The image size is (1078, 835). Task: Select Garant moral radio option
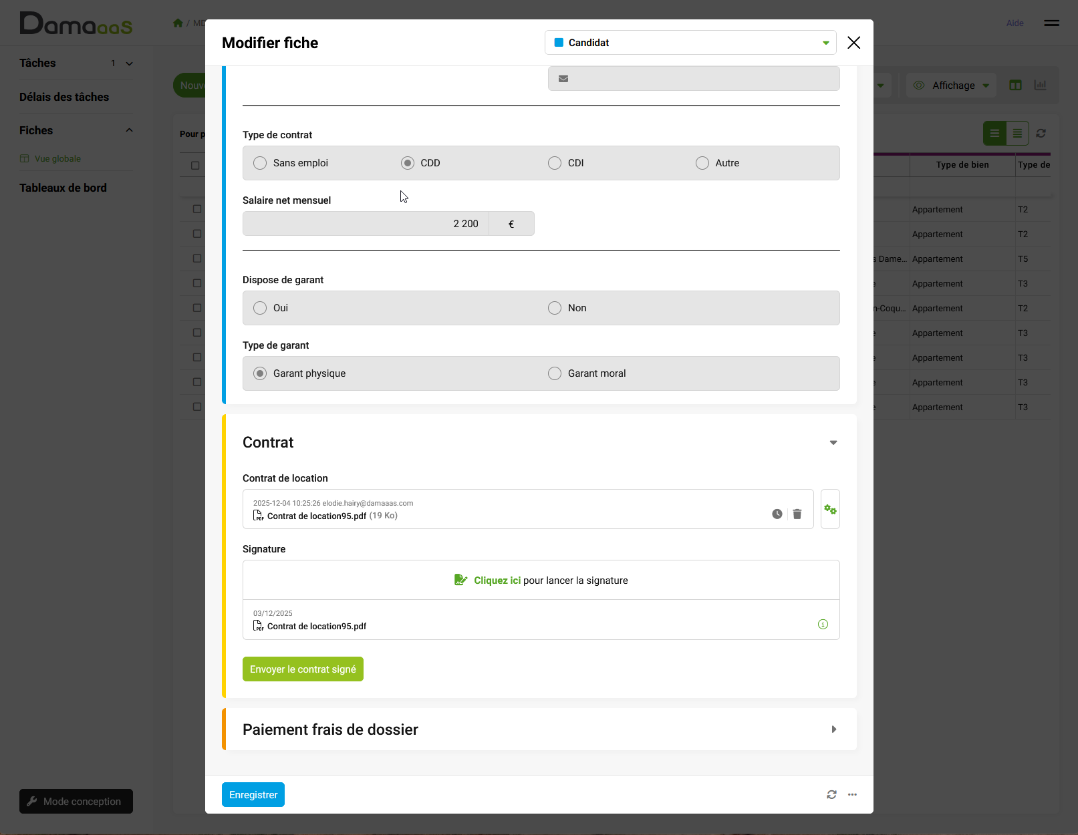coord(555,373)
